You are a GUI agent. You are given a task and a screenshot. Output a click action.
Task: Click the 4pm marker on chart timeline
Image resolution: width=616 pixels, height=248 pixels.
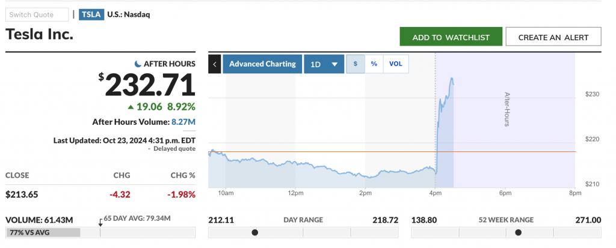[436, 193]
